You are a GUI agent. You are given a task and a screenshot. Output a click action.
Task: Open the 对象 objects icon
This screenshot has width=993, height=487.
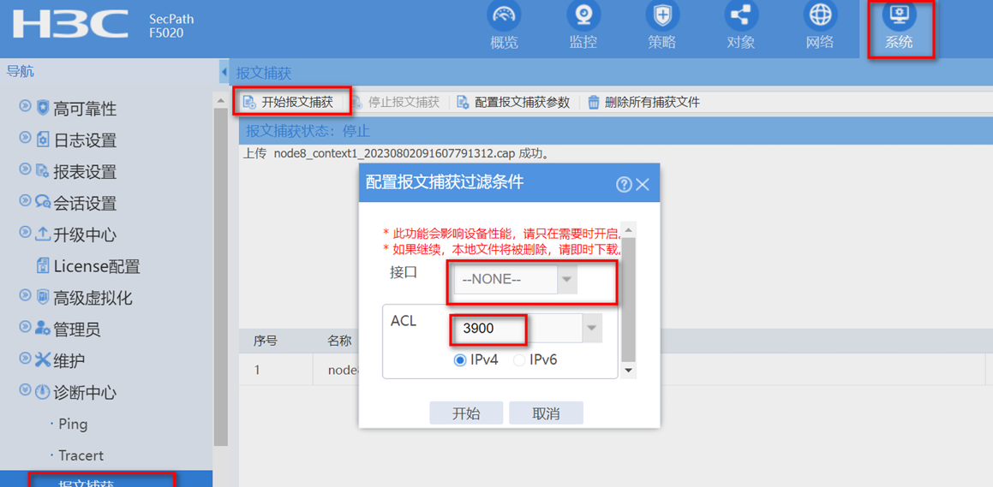point(740,16)
